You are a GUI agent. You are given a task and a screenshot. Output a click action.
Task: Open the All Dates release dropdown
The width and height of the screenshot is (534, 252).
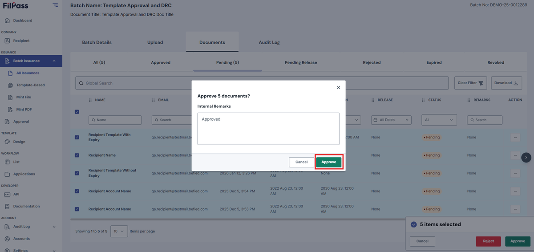tap(391, 120)
